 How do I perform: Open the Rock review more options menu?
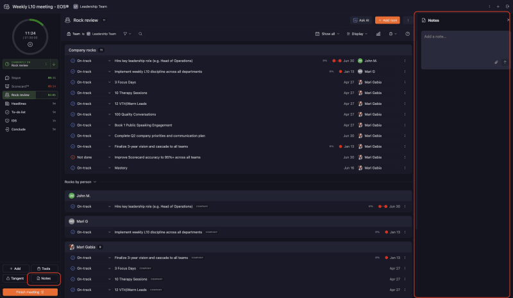click(x=408, y=20)
